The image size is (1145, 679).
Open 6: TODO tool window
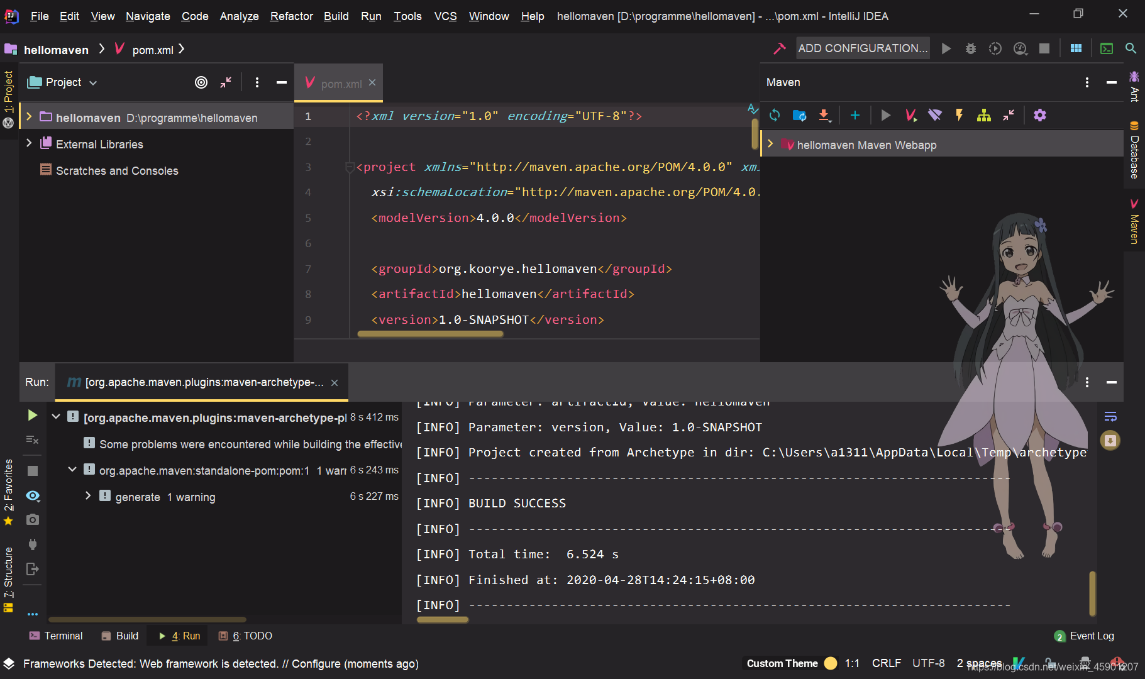(x=245, y=636)
